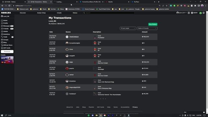Open the YouTube bookmark
208x117 pixels.
[x=52, y=9]
